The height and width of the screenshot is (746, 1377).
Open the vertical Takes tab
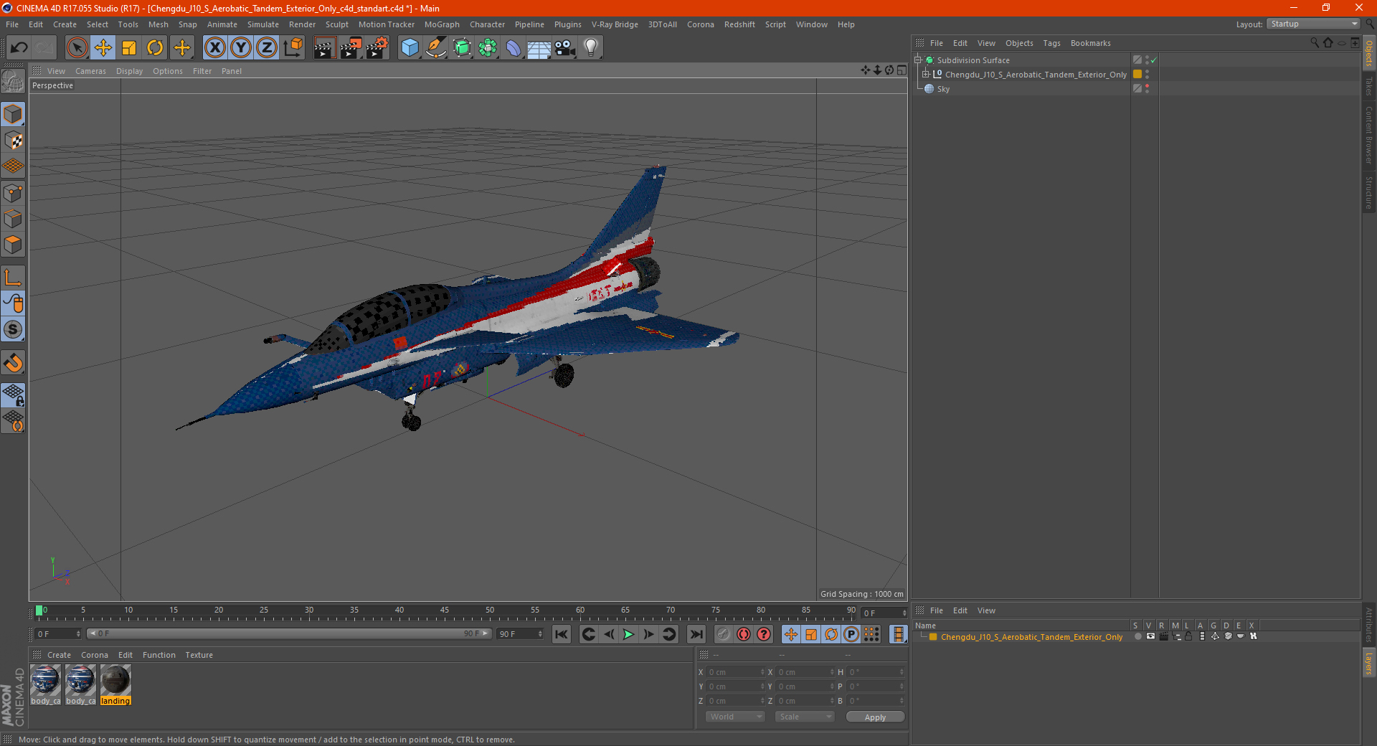[1369, 87]
